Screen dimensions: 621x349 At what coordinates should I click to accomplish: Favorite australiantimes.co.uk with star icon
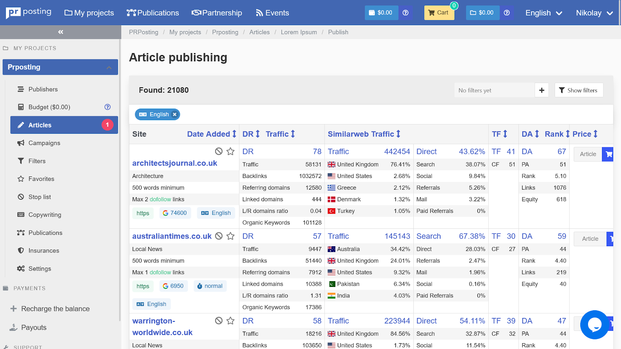click(231, 236)
